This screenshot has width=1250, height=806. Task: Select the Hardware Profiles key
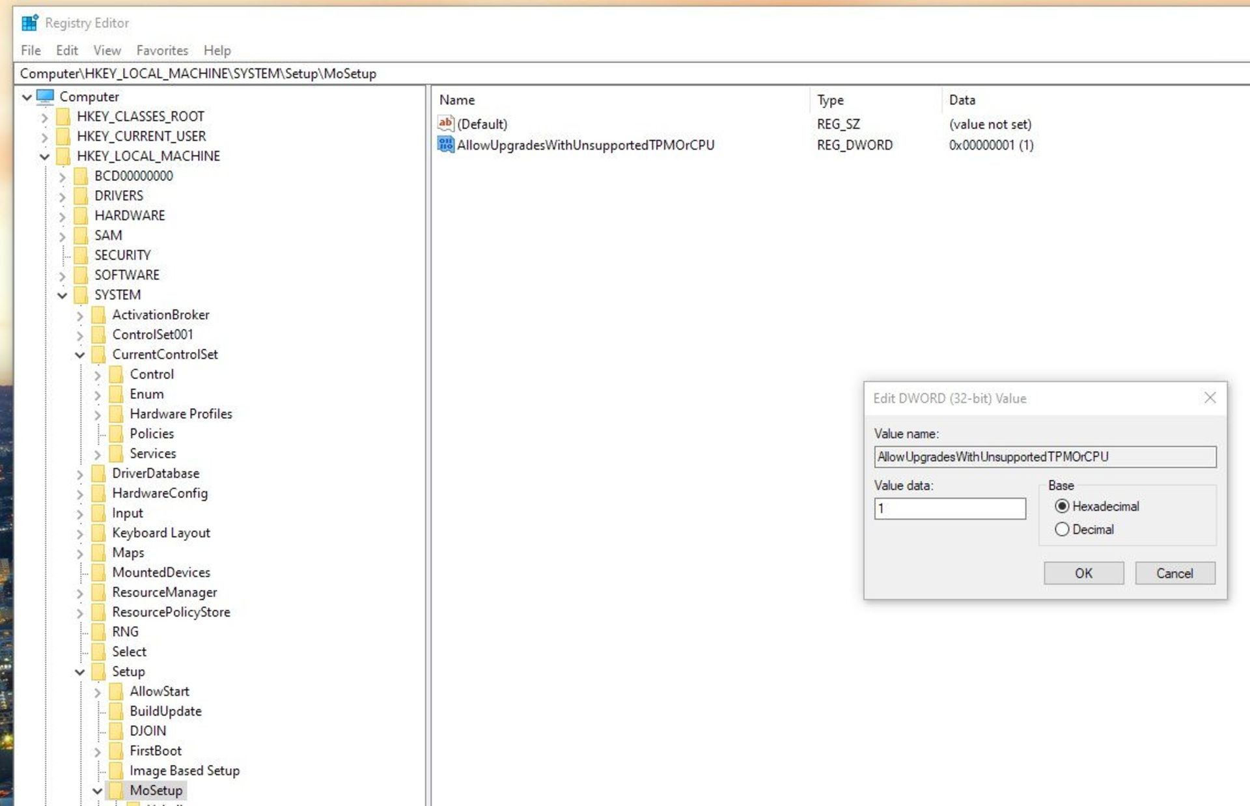click(180, 414)
